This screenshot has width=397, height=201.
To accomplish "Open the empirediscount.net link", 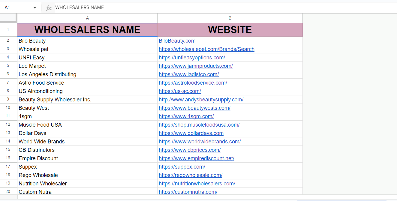I will click(x=197, y=158).
